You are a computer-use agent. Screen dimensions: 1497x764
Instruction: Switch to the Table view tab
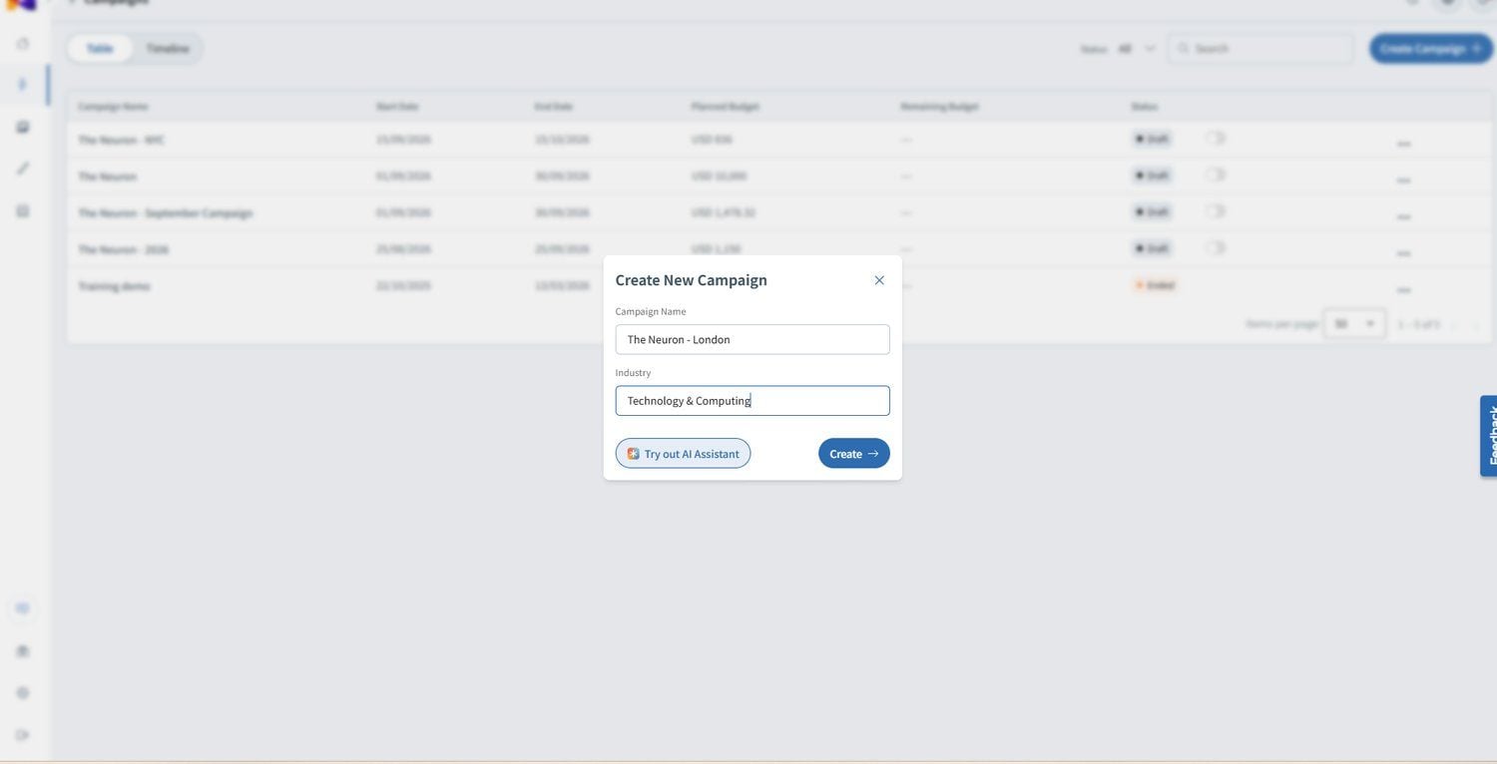click(x=100, y=48)
